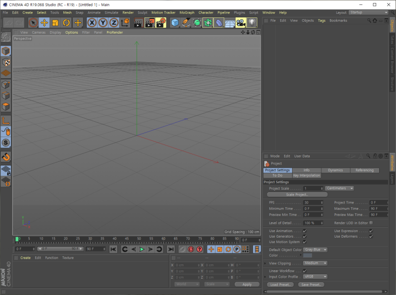Toggle Y-axis lock
Screen dimensions: 396x295
pos(103,23)
